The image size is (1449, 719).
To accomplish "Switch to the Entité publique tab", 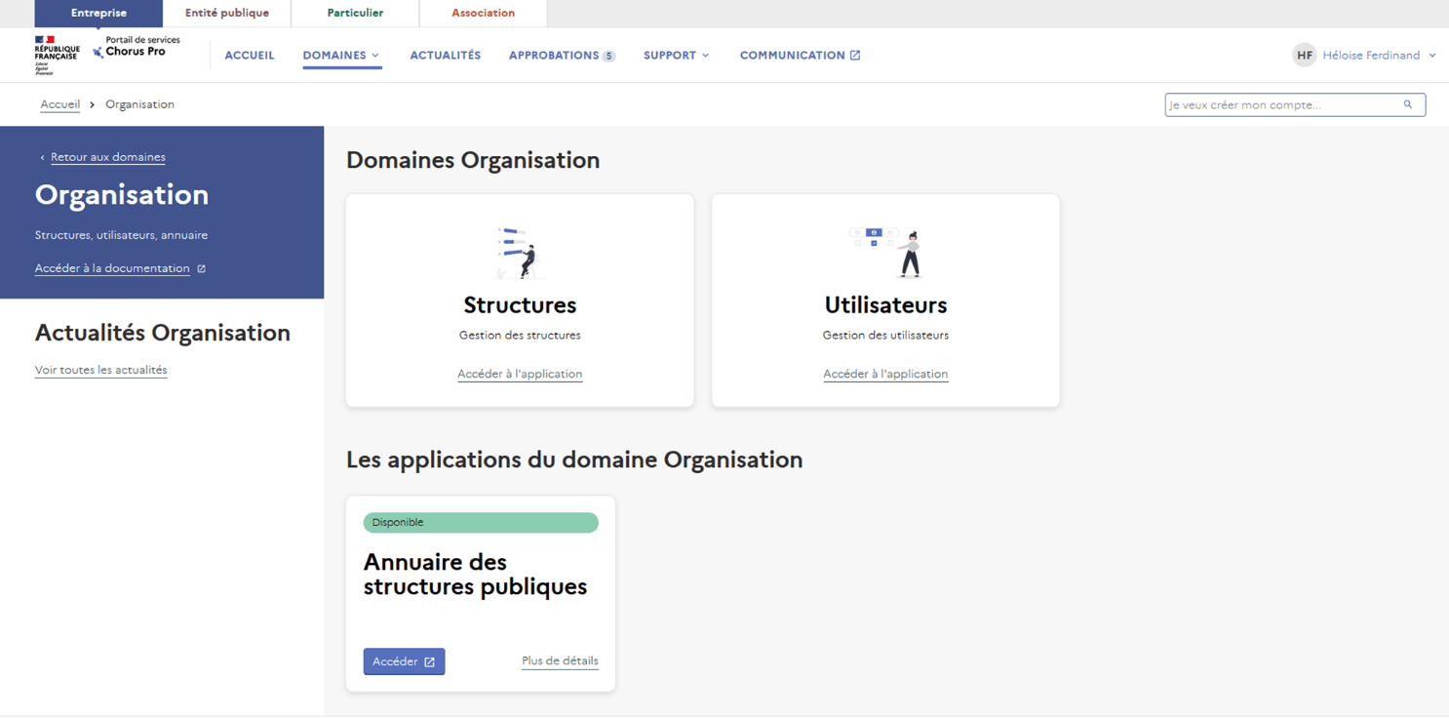I will coord(225,13).
